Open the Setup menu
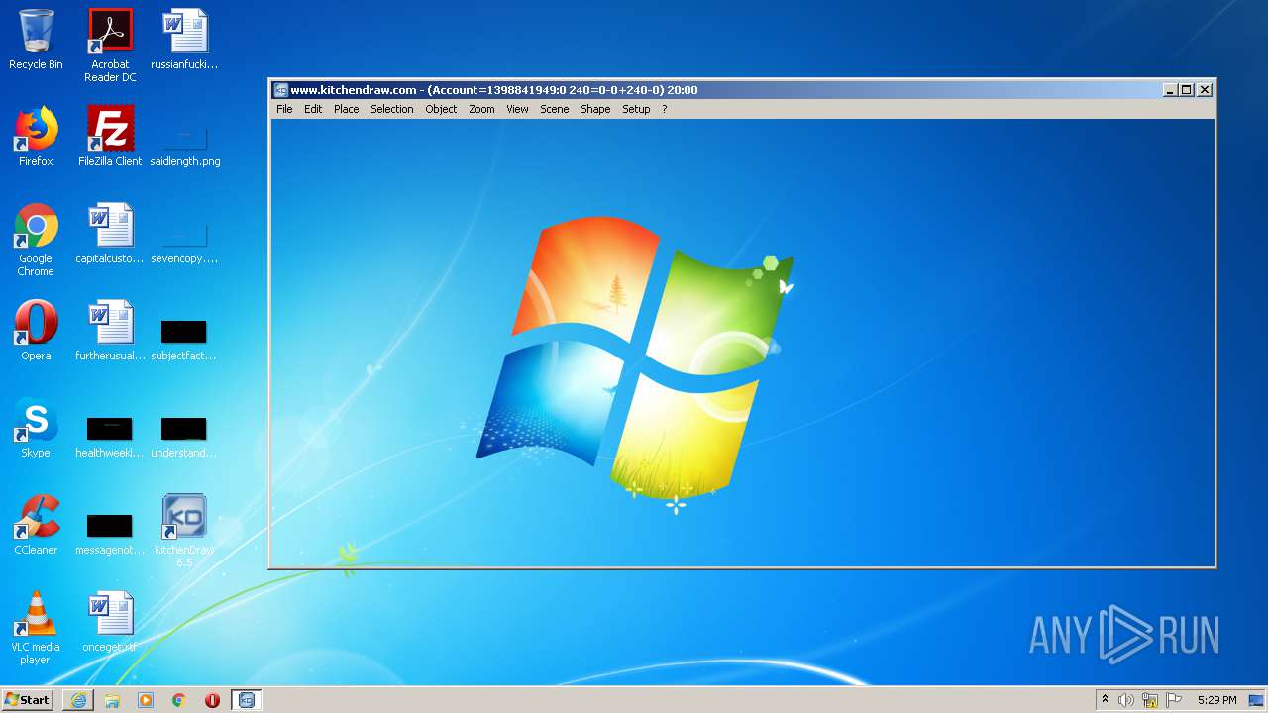The image size is (1268, 713). tap(636, 109)
